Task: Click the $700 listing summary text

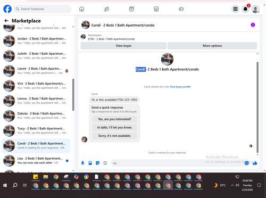Action: [111, 39]
